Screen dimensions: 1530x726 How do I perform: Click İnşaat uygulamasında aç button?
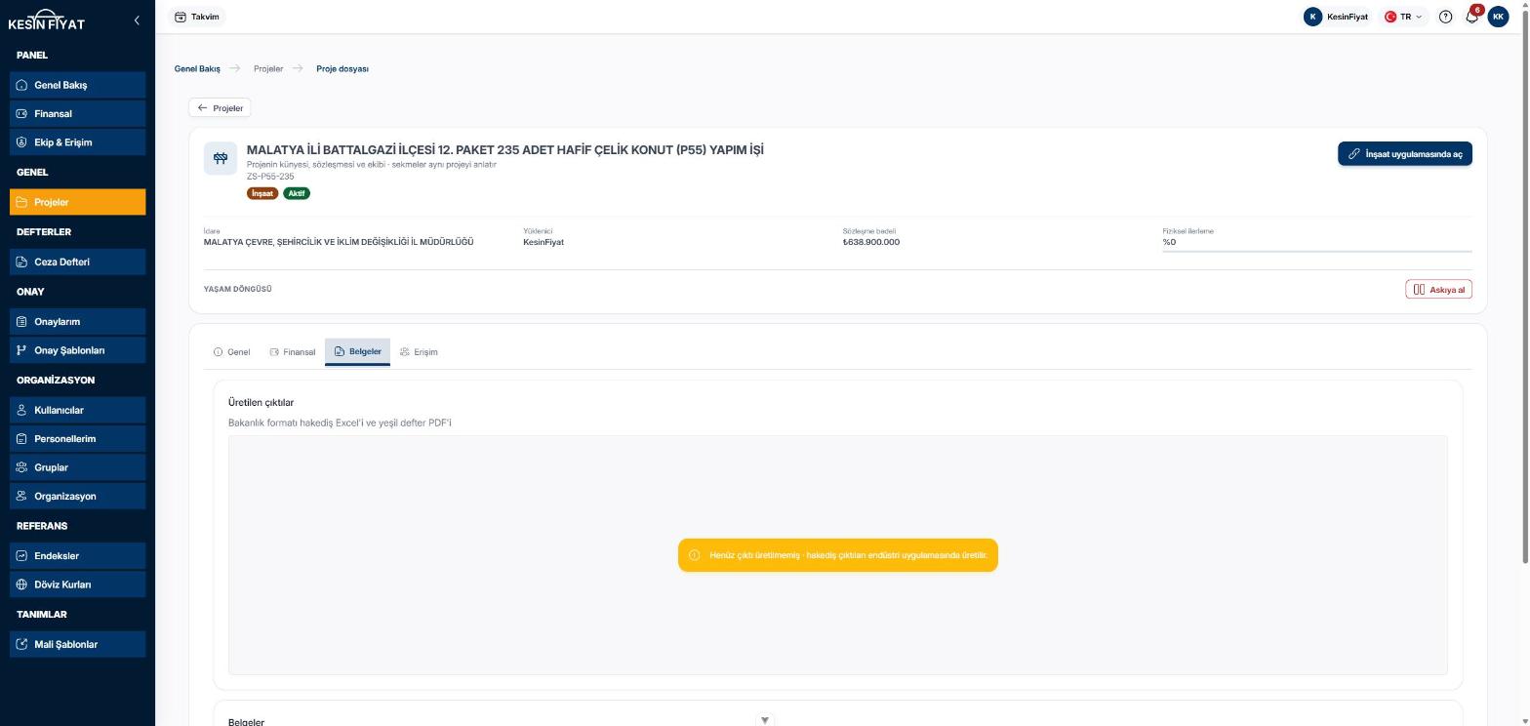(x=1405, y=154)
